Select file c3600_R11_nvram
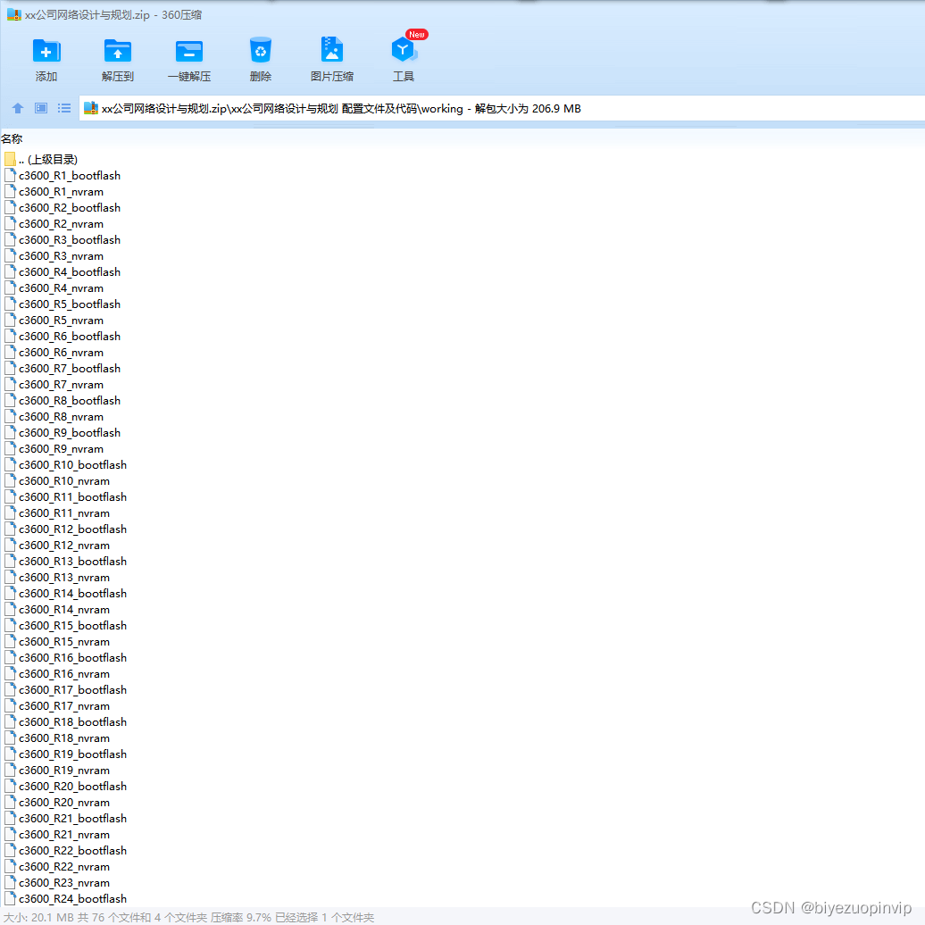Viewport: 925px width, 925px height. [57, 513]
